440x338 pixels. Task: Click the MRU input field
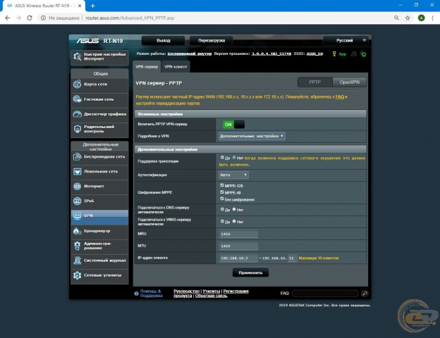[x=238, y=234]
